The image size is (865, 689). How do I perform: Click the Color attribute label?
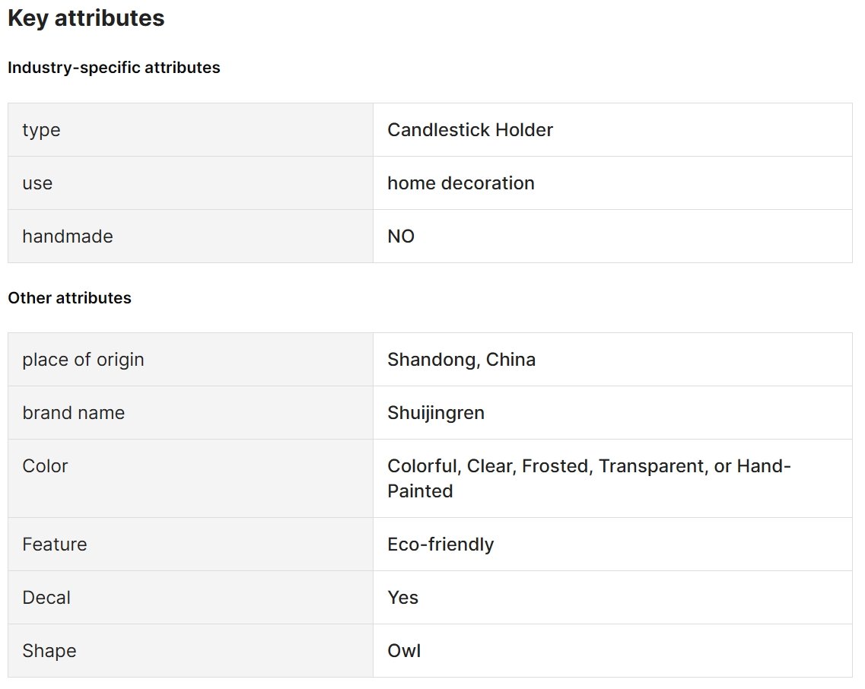[45, 466]
